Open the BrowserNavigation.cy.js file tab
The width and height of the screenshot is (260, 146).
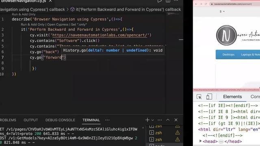coord(23,1)
